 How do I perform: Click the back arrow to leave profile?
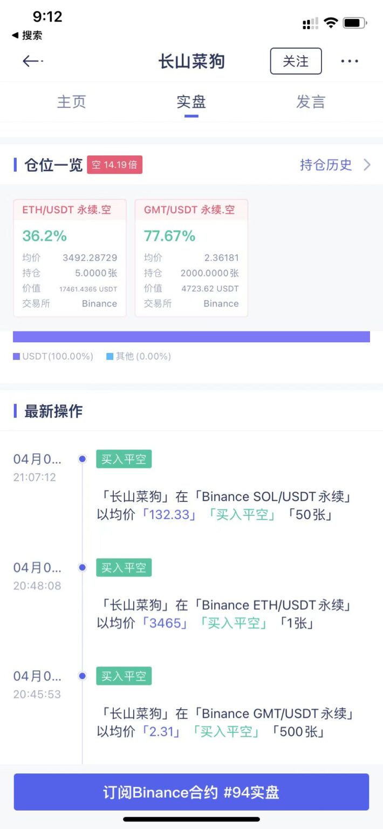coord(31,61)
